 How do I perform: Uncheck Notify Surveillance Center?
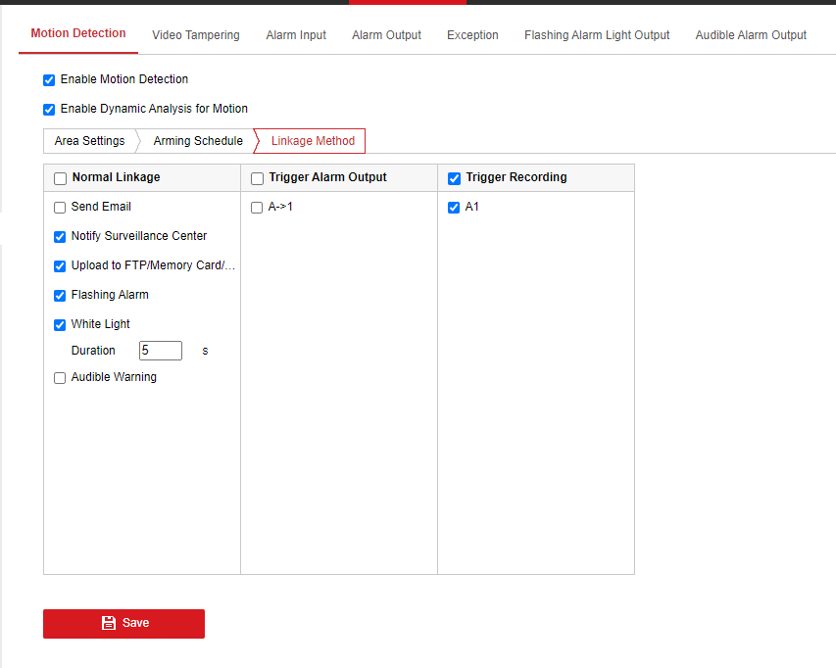pos(60,237)
